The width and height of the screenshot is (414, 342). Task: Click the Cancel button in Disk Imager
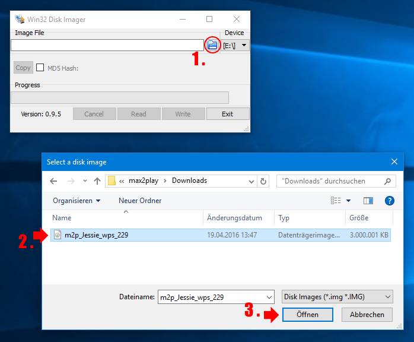(94, 114)
